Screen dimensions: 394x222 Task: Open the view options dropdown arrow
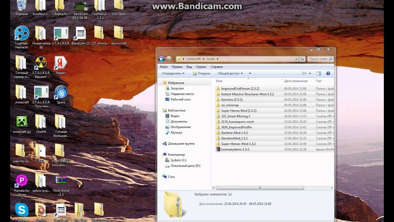(310, 73)
